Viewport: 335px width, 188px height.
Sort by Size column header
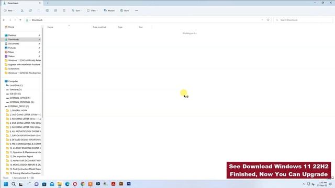click(x=141, y=27)
